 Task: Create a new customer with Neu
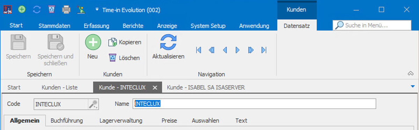coord(93,47)
